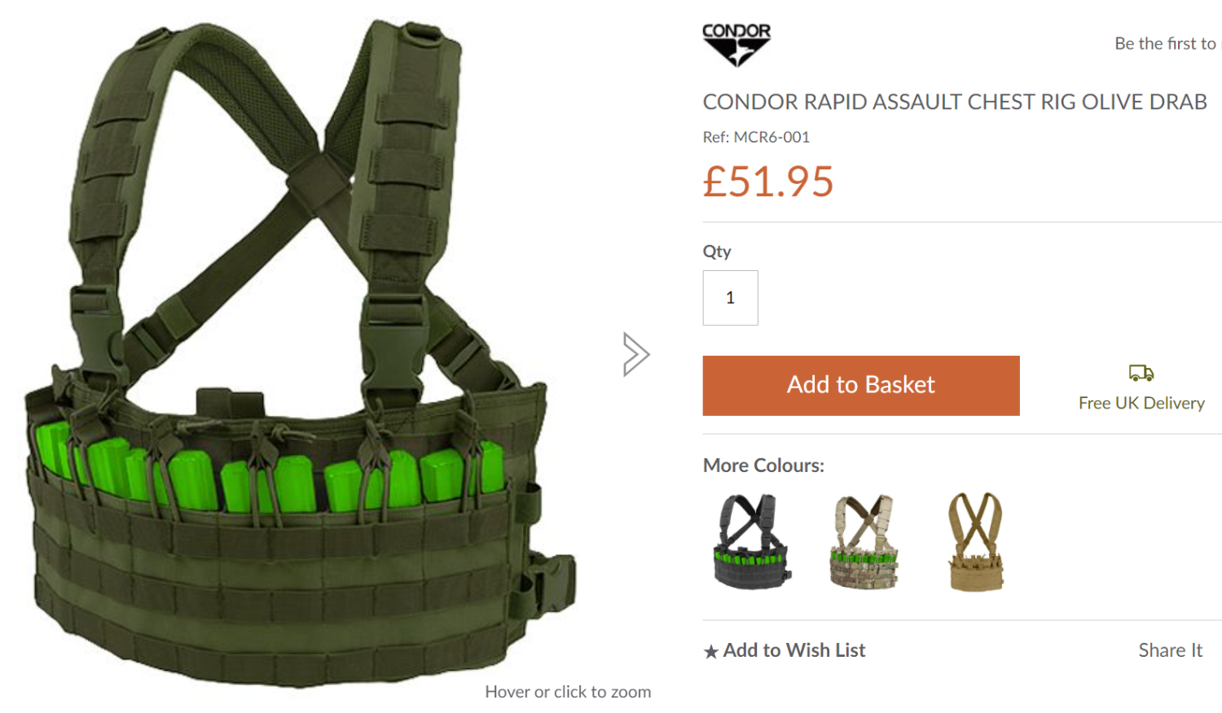Viewport: 1222px width, 713px height.
Task: Click the Qty label
Action: tap(717, 252)
